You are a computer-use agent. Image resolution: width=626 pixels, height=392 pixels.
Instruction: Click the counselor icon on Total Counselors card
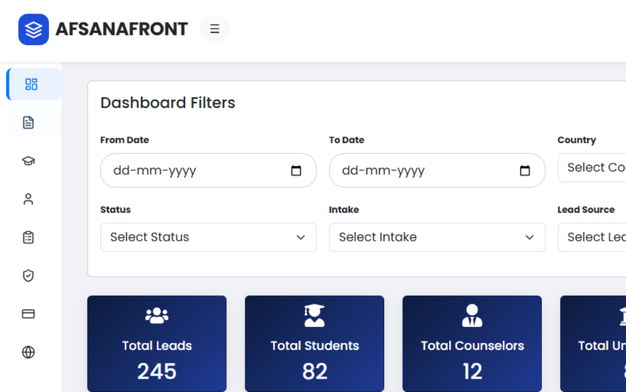472,315
